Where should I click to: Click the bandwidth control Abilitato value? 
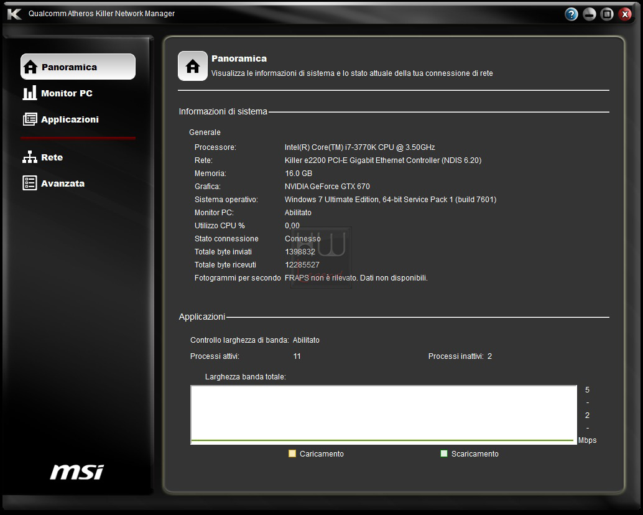(306, 340)
